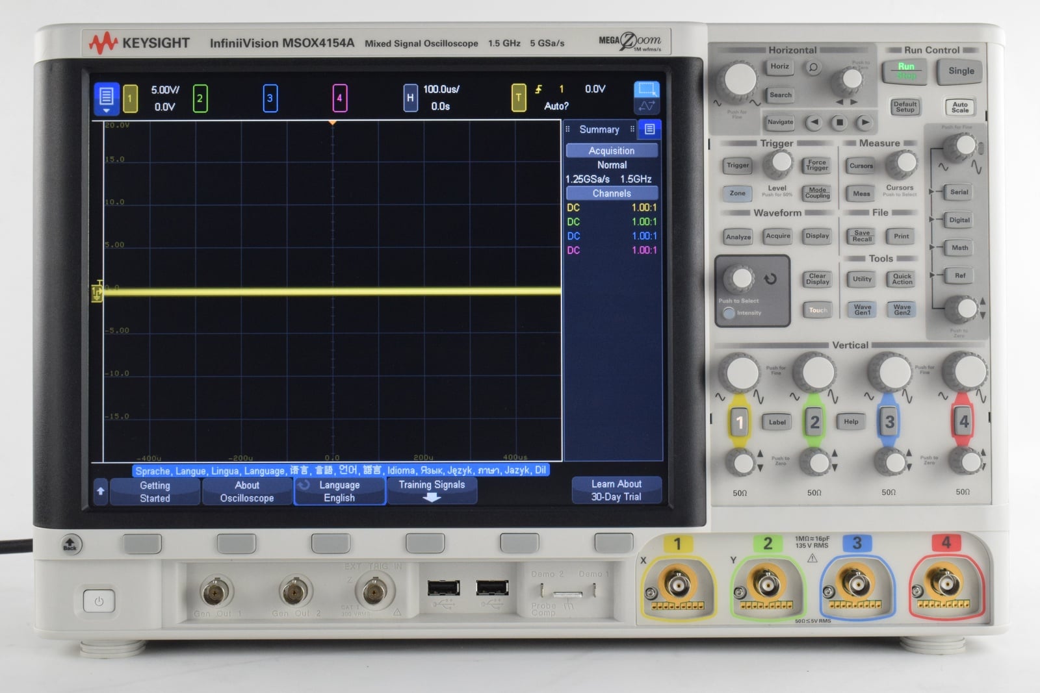Toggle the Digital channels key
The width and height of the screenshot is (1040, 693).
click(x=959, y=220)
